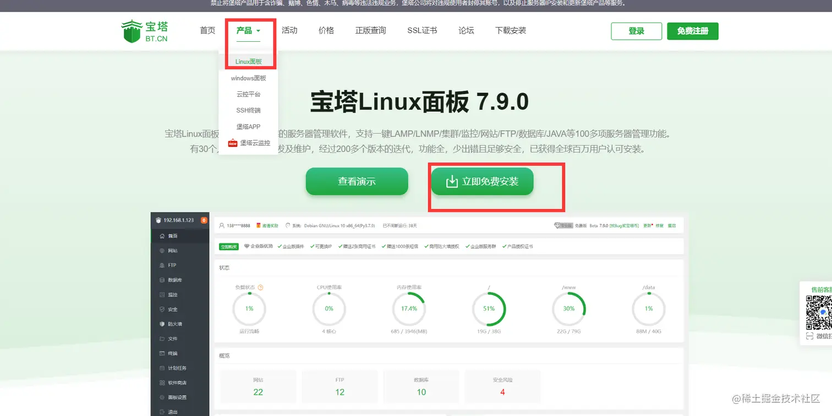Click the CPU使用率 0% gauge
This screenshot has height=416, width=832.
pos(329,309)
